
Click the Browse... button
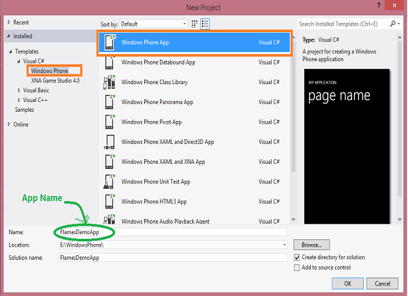click(311, 245)
